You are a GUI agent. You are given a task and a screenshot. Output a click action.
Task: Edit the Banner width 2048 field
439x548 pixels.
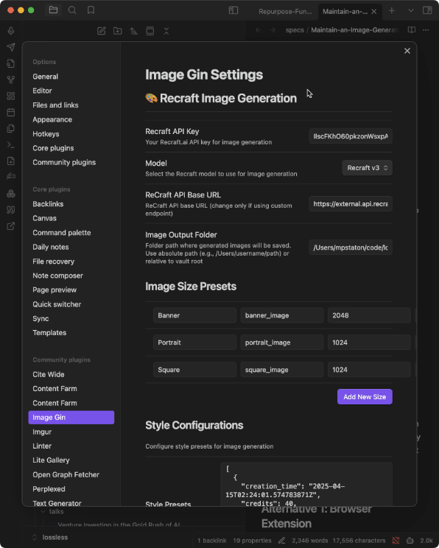tap(369, 315)
